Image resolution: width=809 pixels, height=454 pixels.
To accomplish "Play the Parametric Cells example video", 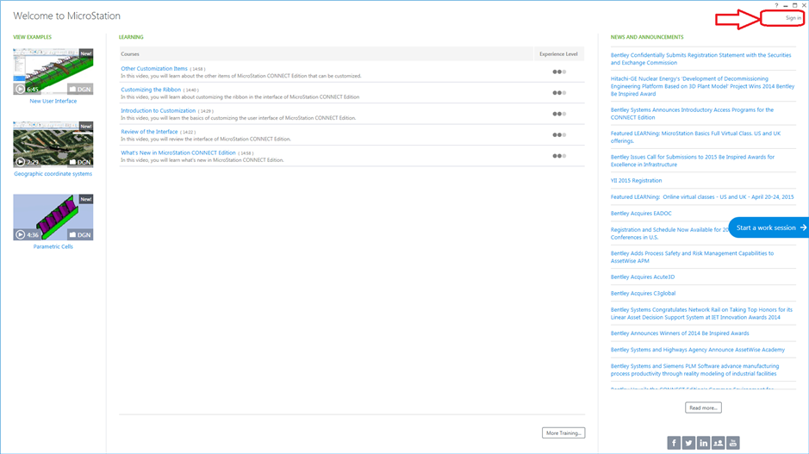I will (20, 234).
